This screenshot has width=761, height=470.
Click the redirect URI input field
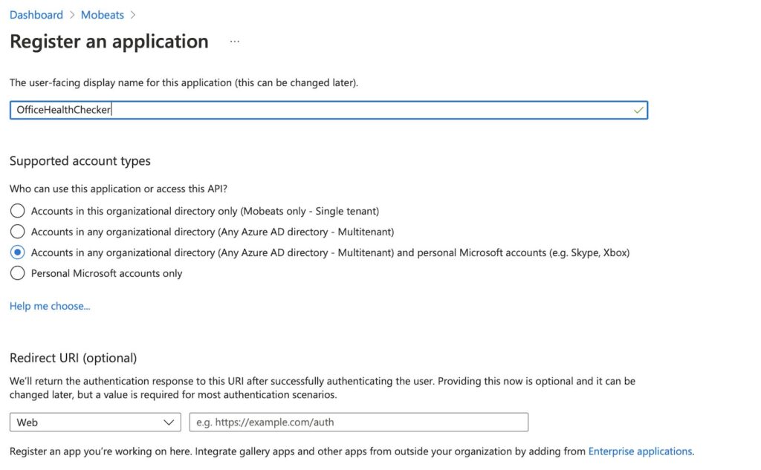pyautogui.click(x=359, y=422)
